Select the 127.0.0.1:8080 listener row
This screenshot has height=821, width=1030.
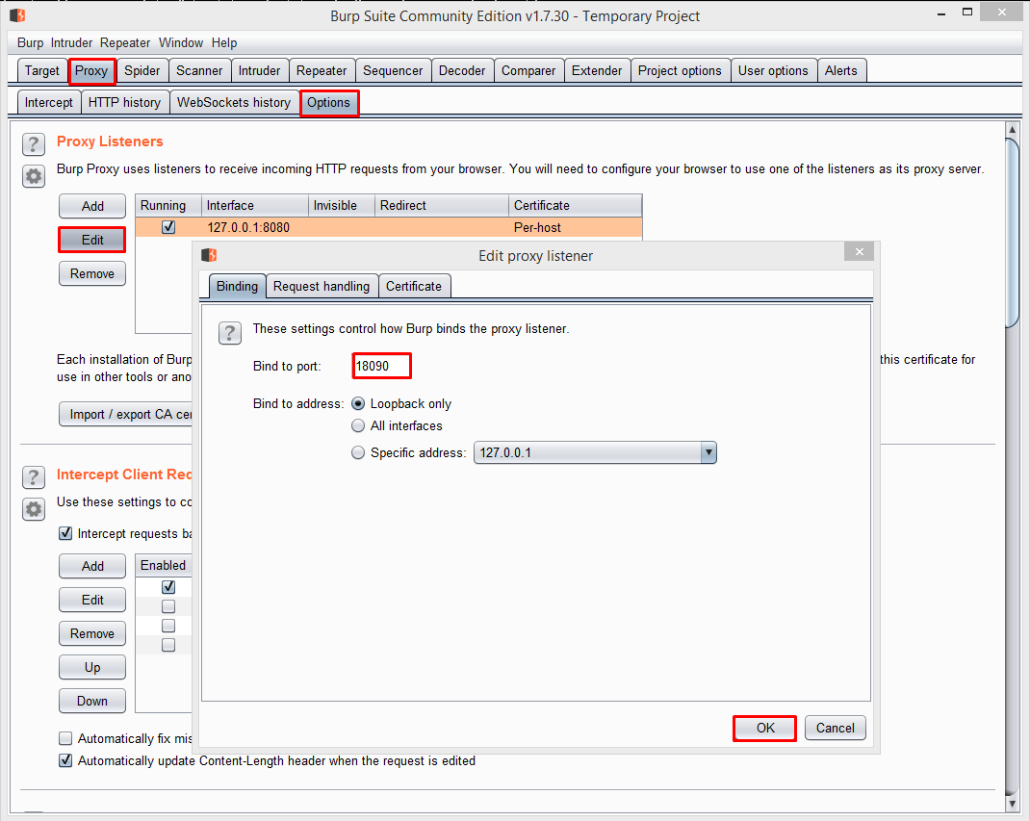pos(388,227)
